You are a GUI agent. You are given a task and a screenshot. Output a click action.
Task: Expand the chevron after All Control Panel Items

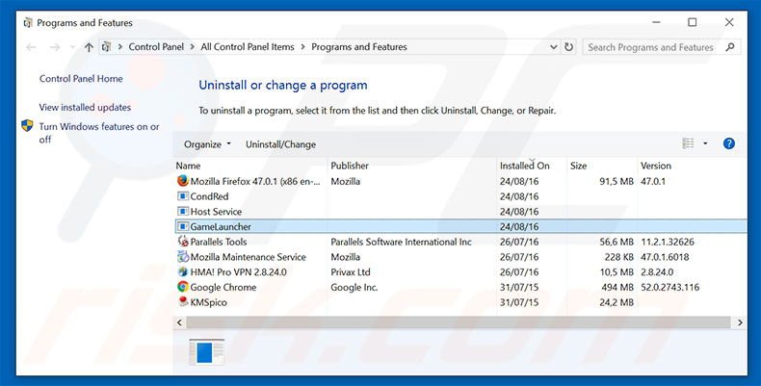pos(302,47)
